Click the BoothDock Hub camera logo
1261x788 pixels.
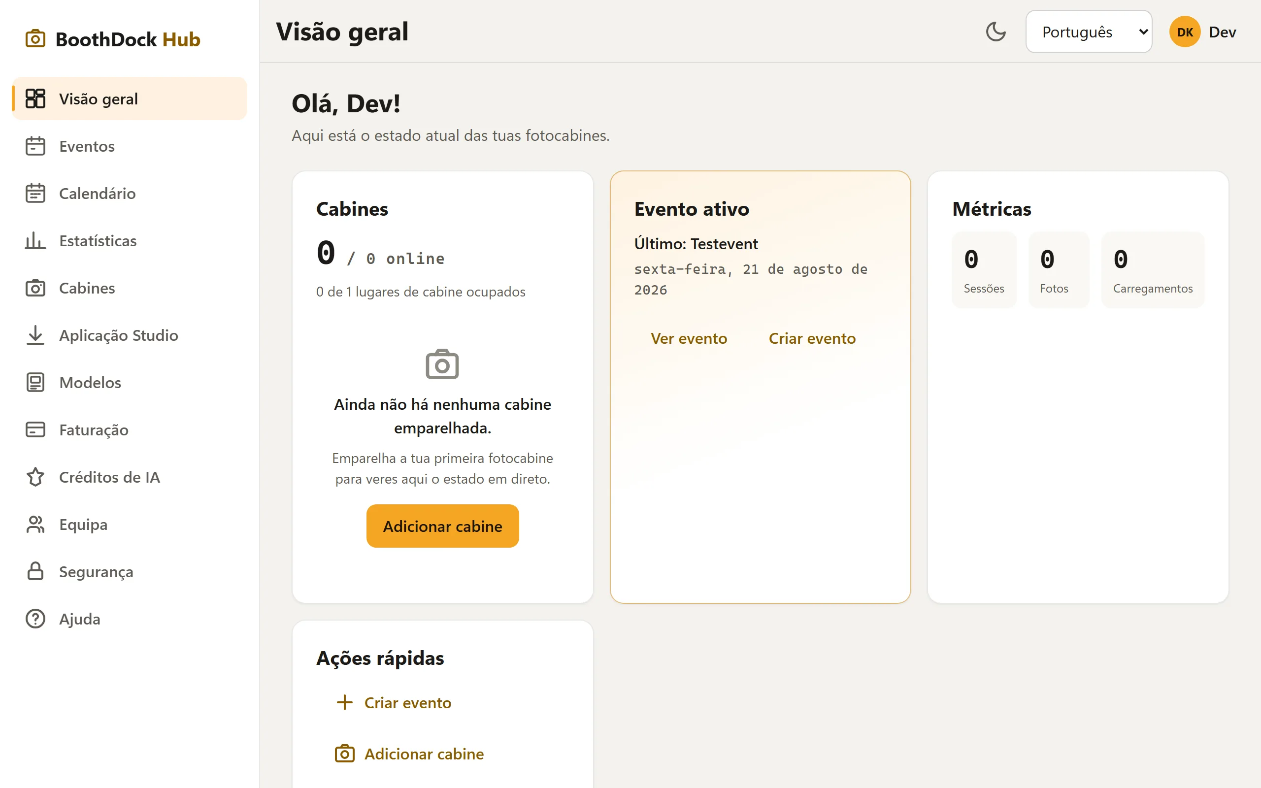(x=35, y=39)
